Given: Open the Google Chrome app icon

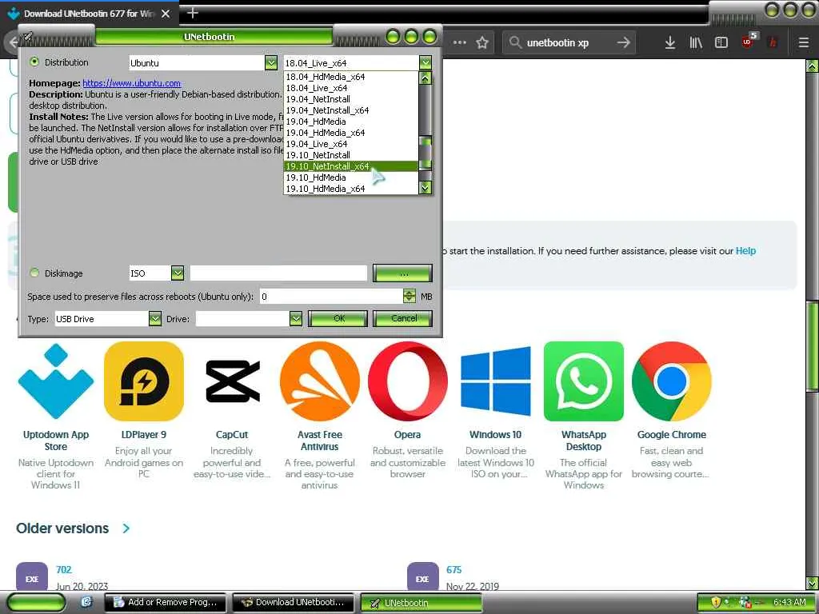Looking at the screenshot, I should [x=672, y=381].
